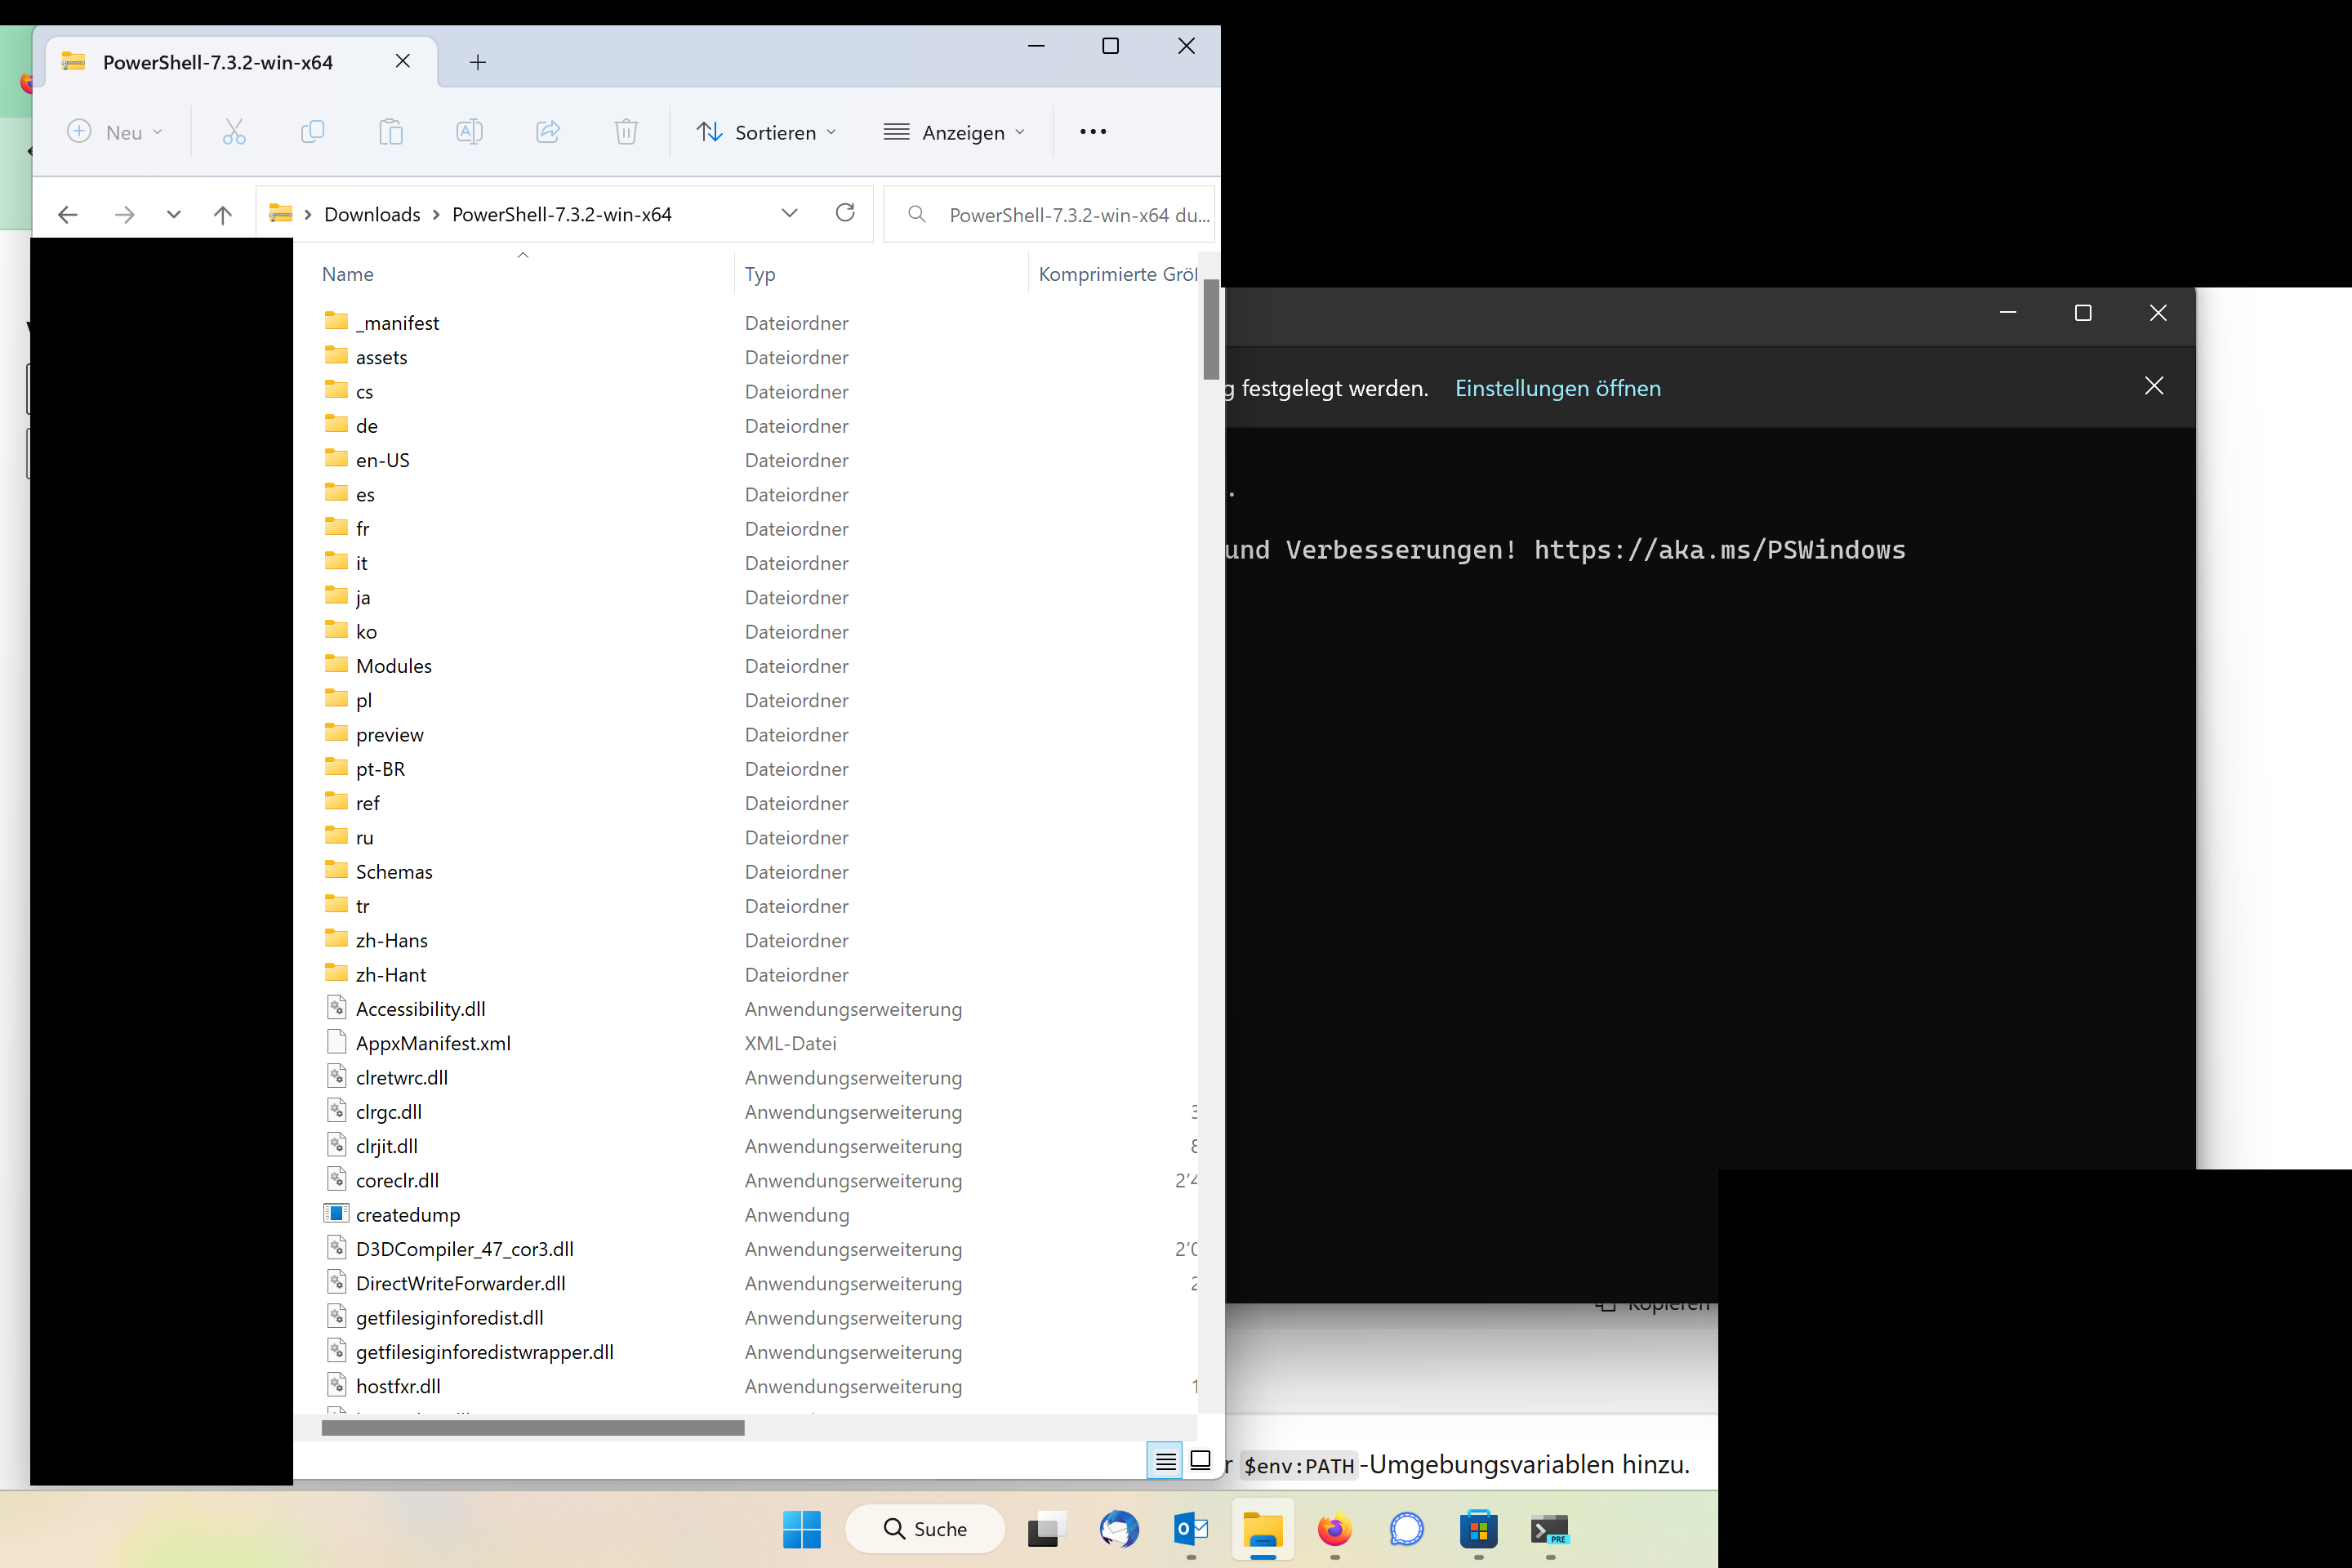Select Accessibility.dll file

coord(420,1009)
